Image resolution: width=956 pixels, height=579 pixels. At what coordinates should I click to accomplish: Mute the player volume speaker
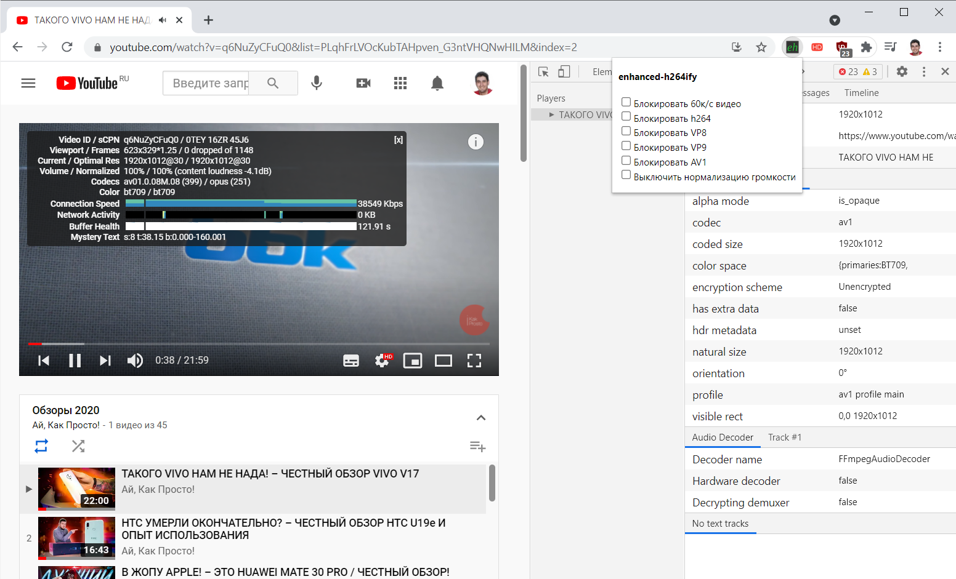pyautogui.click(x=135, y=361)
